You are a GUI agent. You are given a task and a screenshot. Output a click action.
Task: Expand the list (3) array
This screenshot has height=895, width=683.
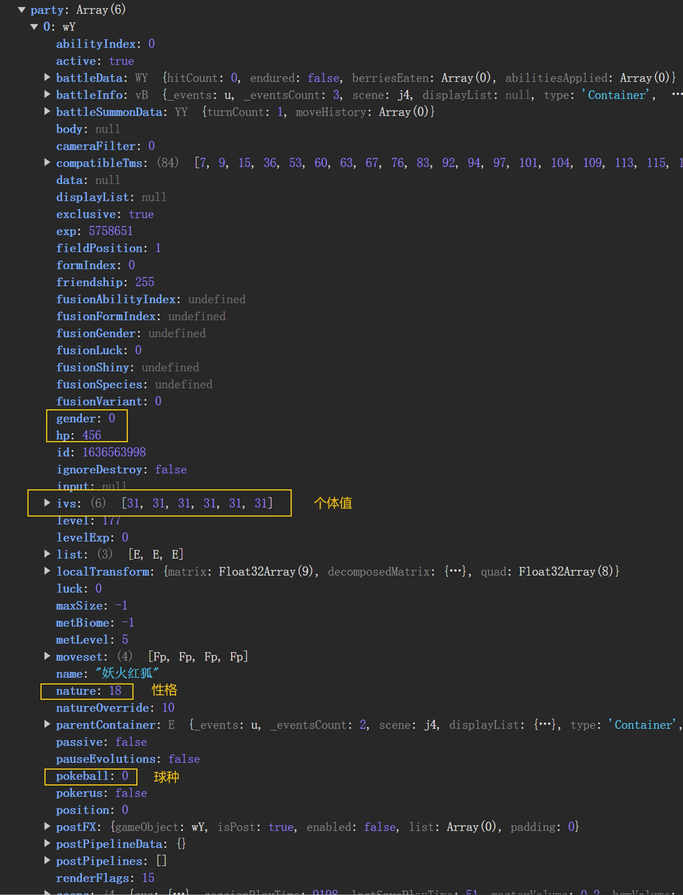[48, 554]
